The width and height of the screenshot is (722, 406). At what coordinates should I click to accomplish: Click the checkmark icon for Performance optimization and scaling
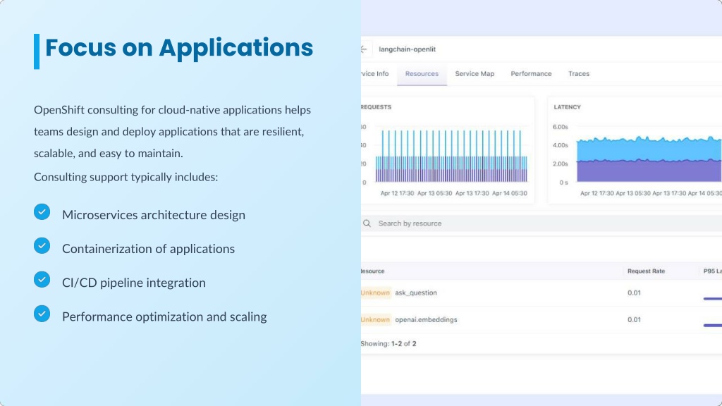(x=42, y=313)
